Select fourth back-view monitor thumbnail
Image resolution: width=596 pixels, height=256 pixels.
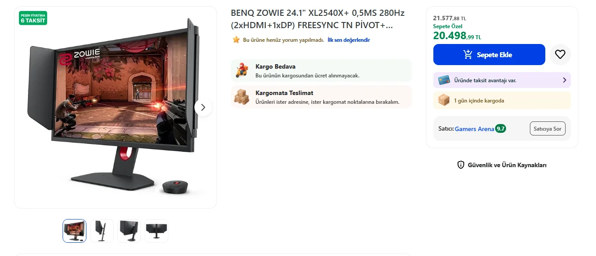[x=156, y=231]
